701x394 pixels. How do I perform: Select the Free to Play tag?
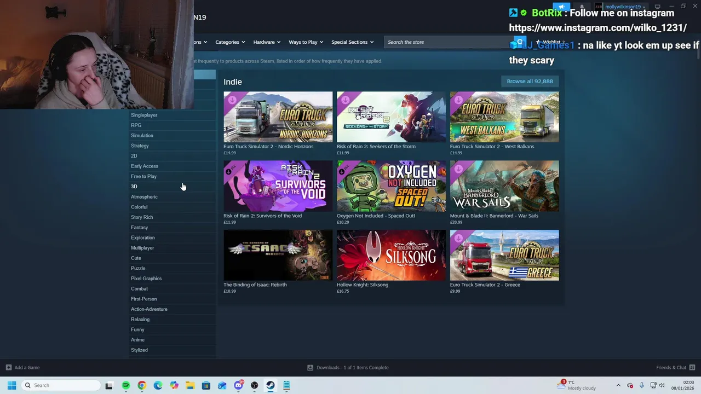pyautogui.click(x=172, y=176)
